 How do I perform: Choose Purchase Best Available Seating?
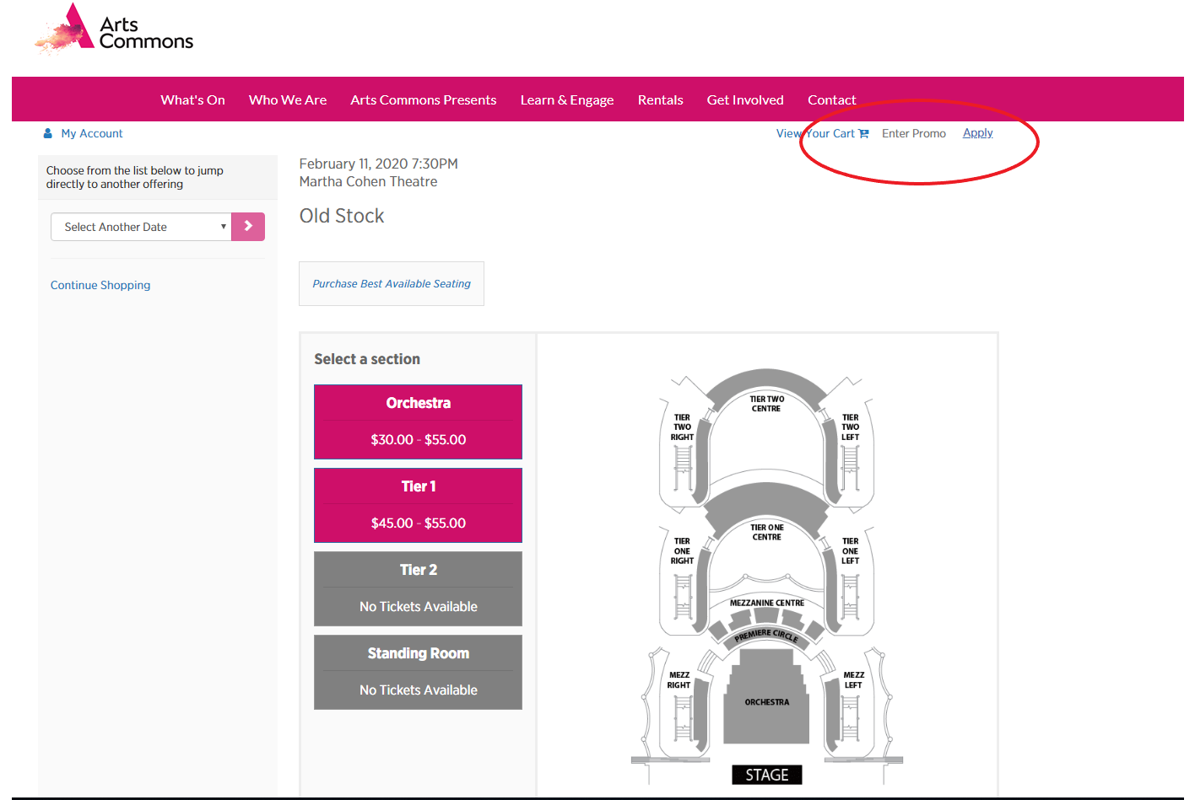[392, 283]
